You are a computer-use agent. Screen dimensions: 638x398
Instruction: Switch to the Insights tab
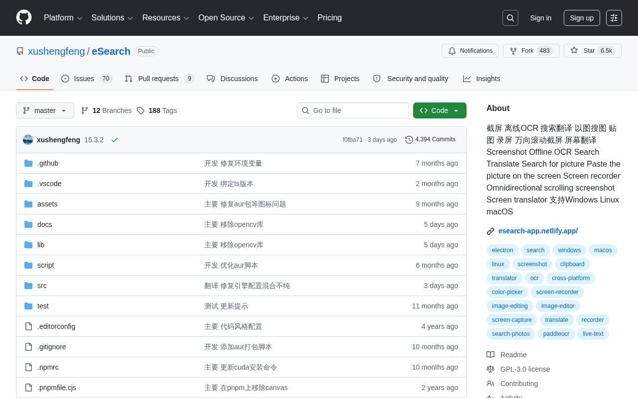(481, 79)
